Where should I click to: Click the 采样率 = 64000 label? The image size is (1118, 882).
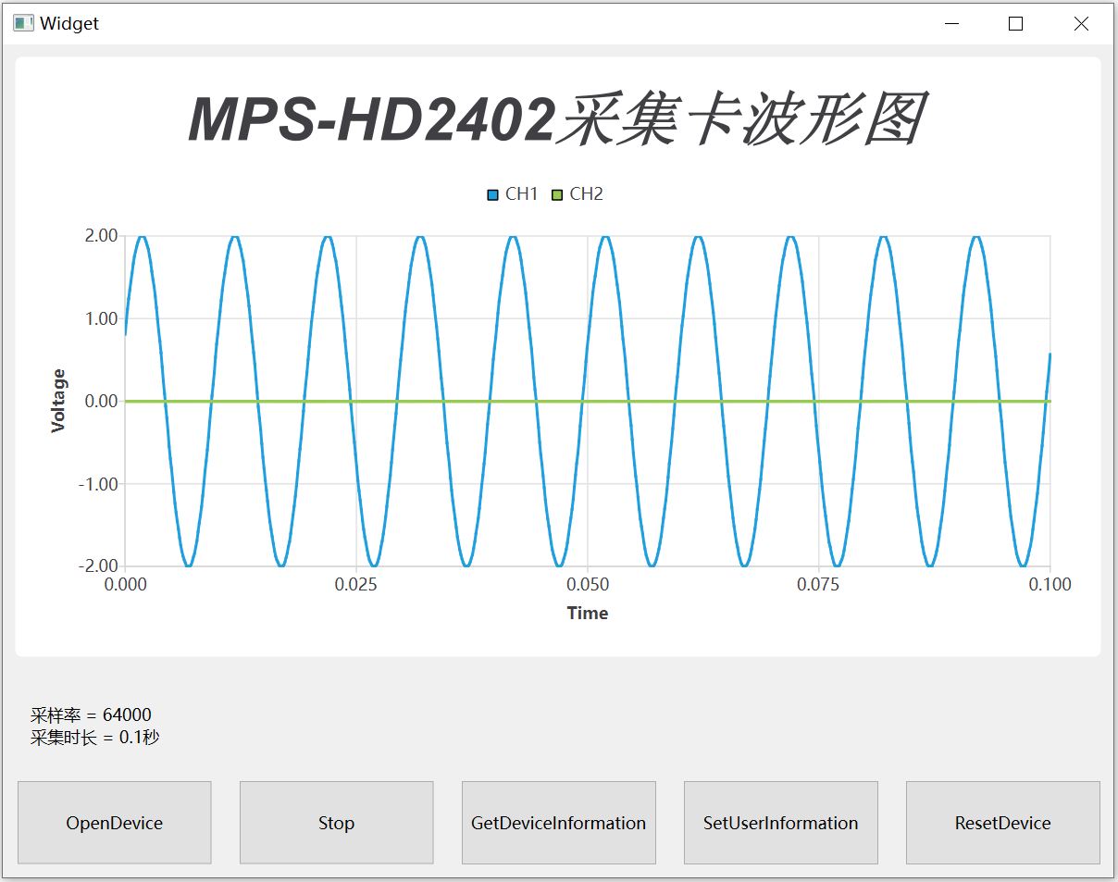(x=91, y=714)
